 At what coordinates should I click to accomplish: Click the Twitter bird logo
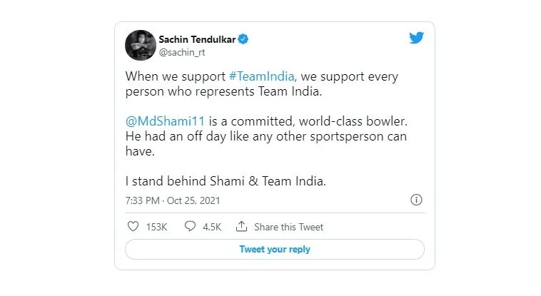click(x=416, y=38)
